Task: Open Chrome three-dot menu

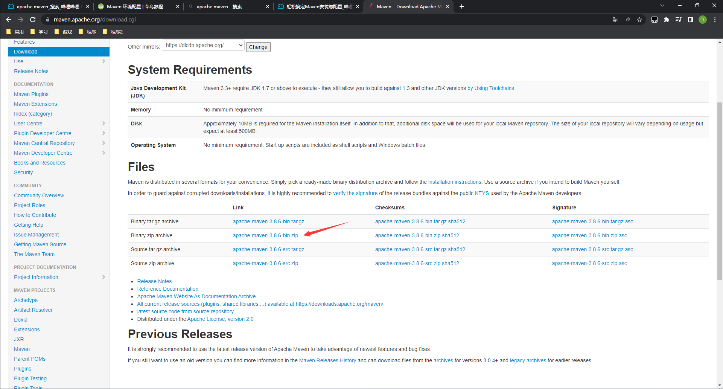Action: point(715,20)
